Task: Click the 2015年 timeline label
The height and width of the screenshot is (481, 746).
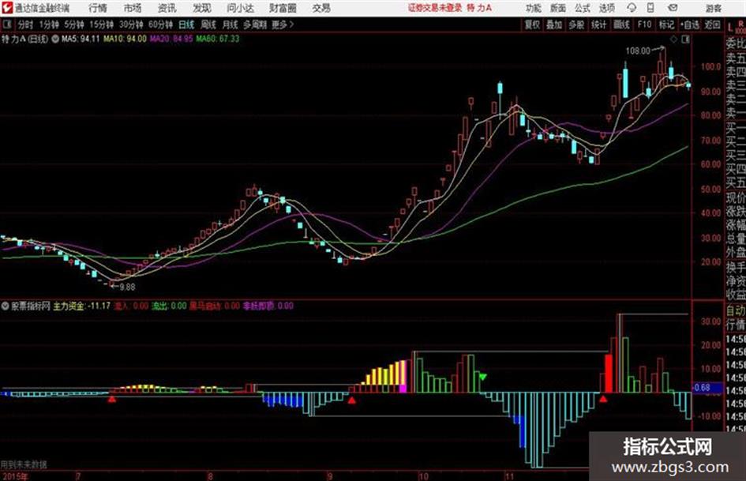Action: coord(15,475)
